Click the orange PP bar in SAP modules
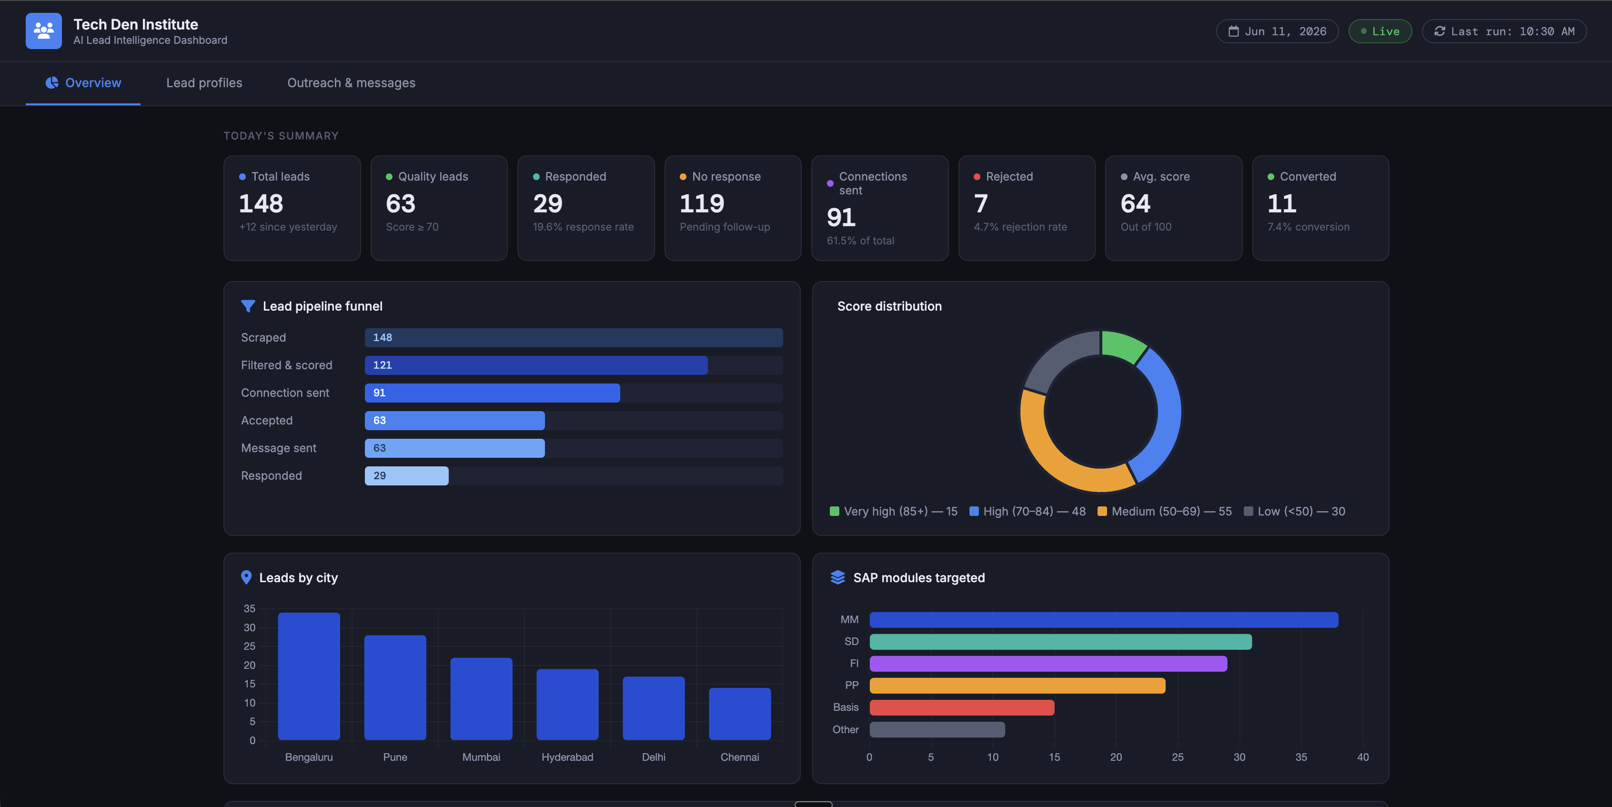The height and width of the screenshot is (807, 1612). click(1018, 686)
